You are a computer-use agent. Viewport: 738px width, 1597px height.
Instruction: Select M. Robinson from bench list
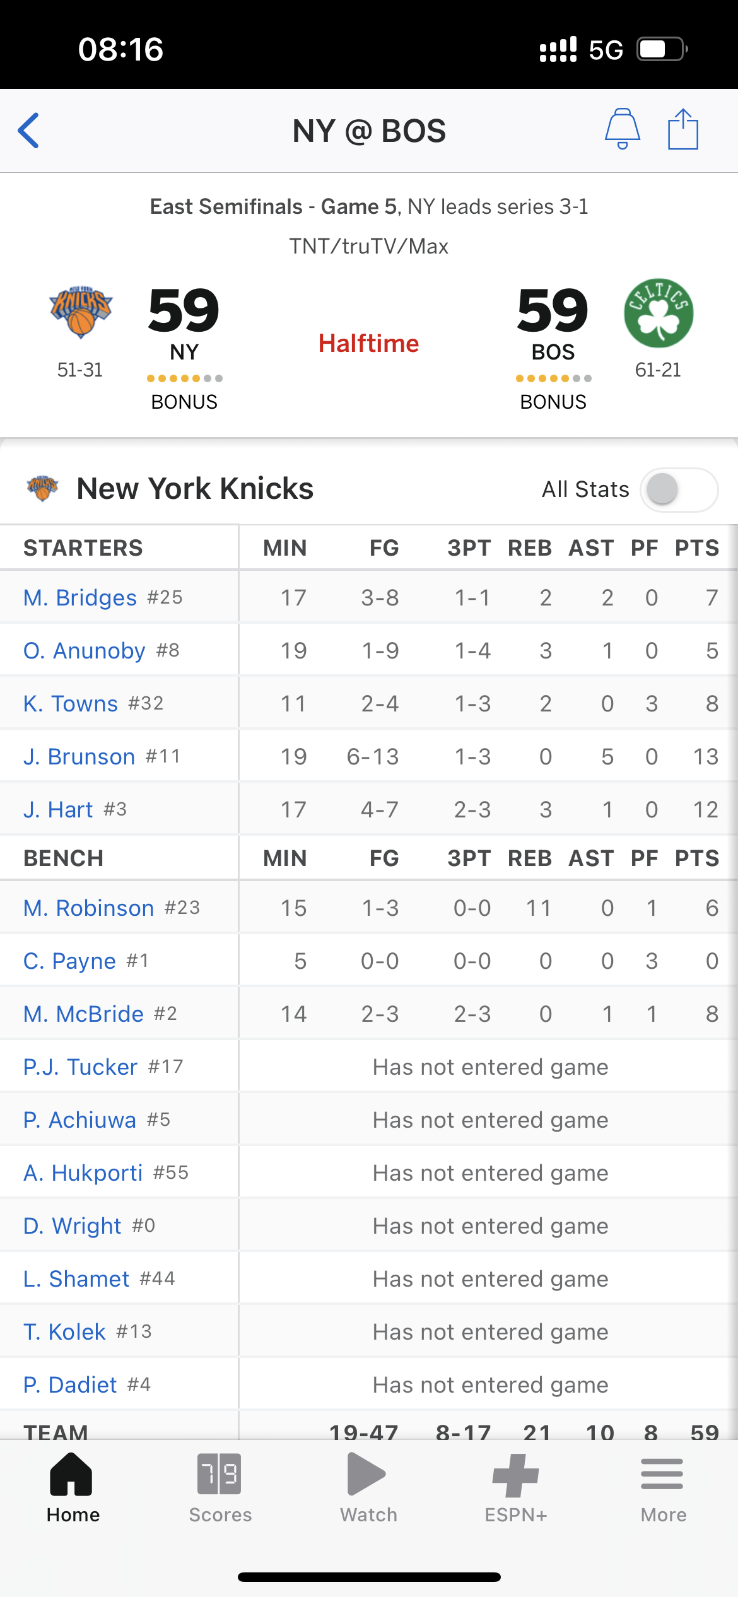(x=89, y=908)
